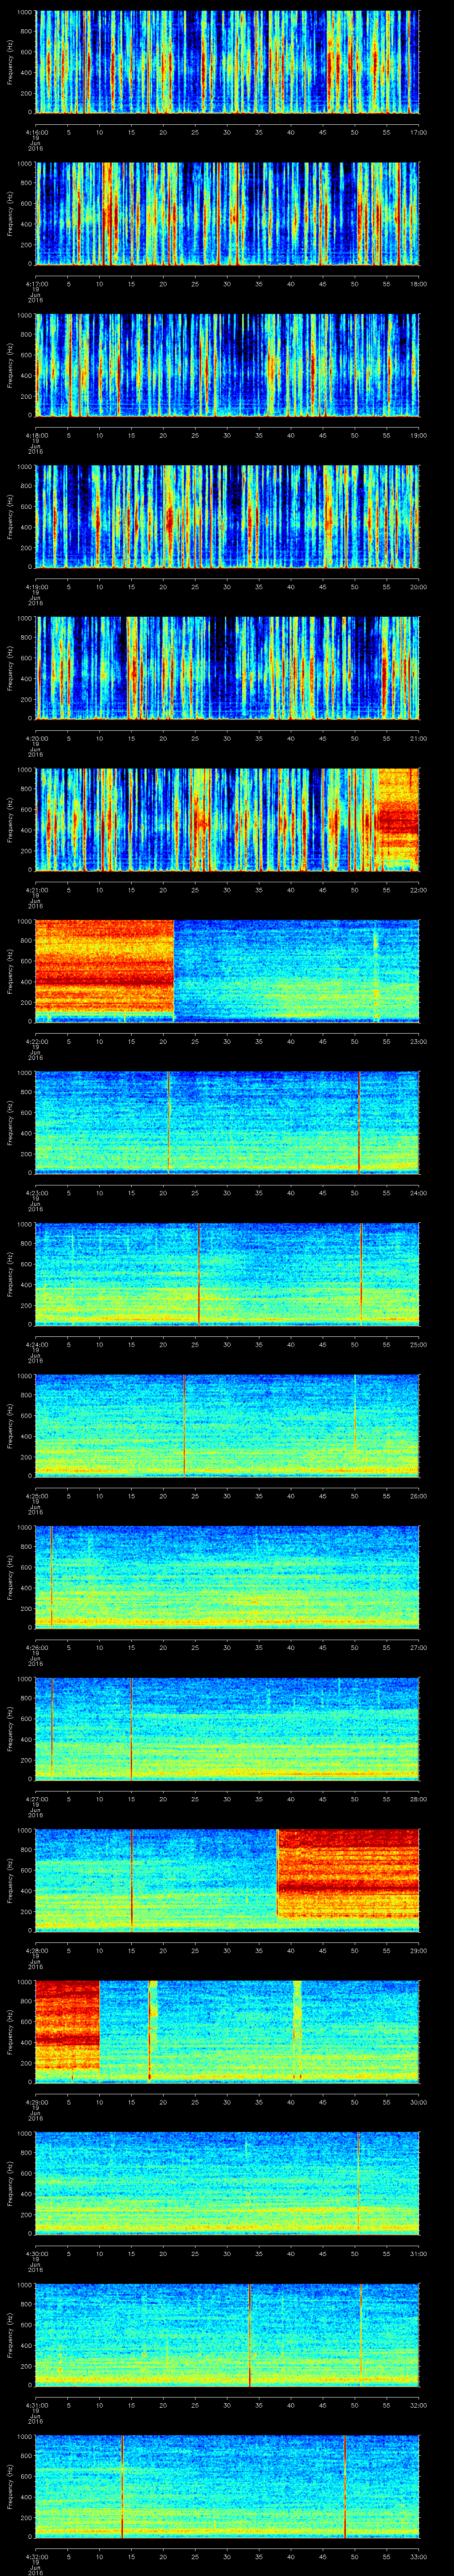Screen dimensions: 454x2576
Task: Select the "4:31:00" start time label
Action: click(36, 2405)
